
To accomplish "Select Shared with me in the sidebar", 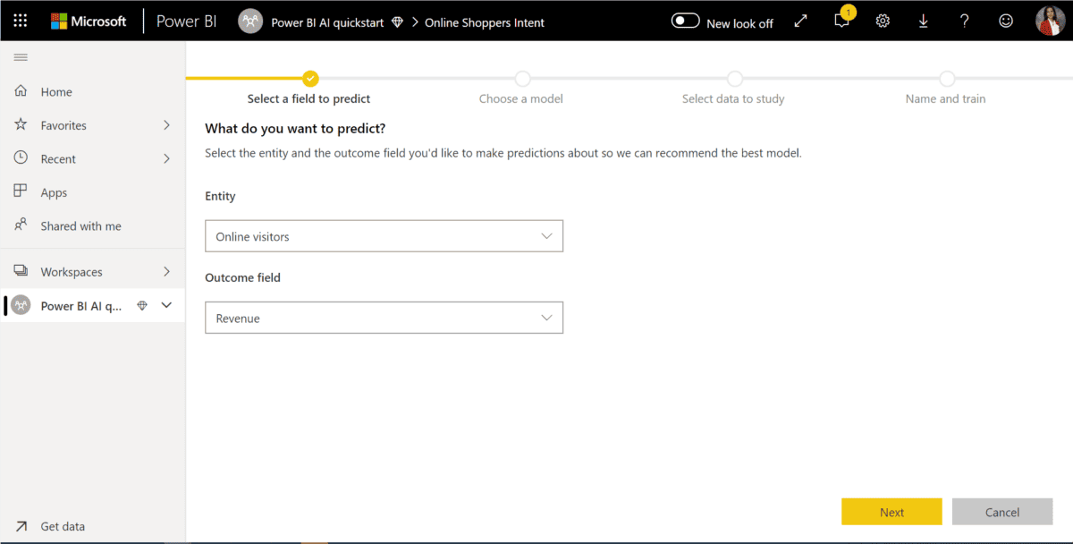I will pos(81,225).
